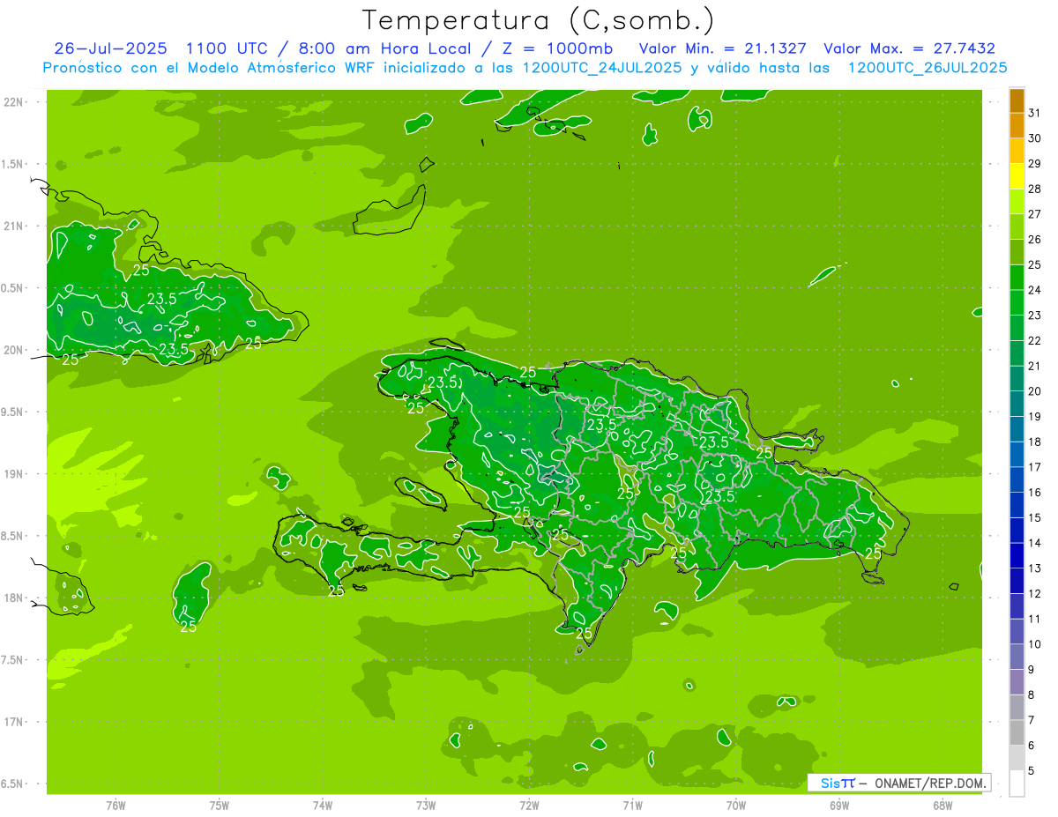Click the color scale swatch between 30 and 31
Viewport: 1058px width, 817px height.
coord(1017,126)
